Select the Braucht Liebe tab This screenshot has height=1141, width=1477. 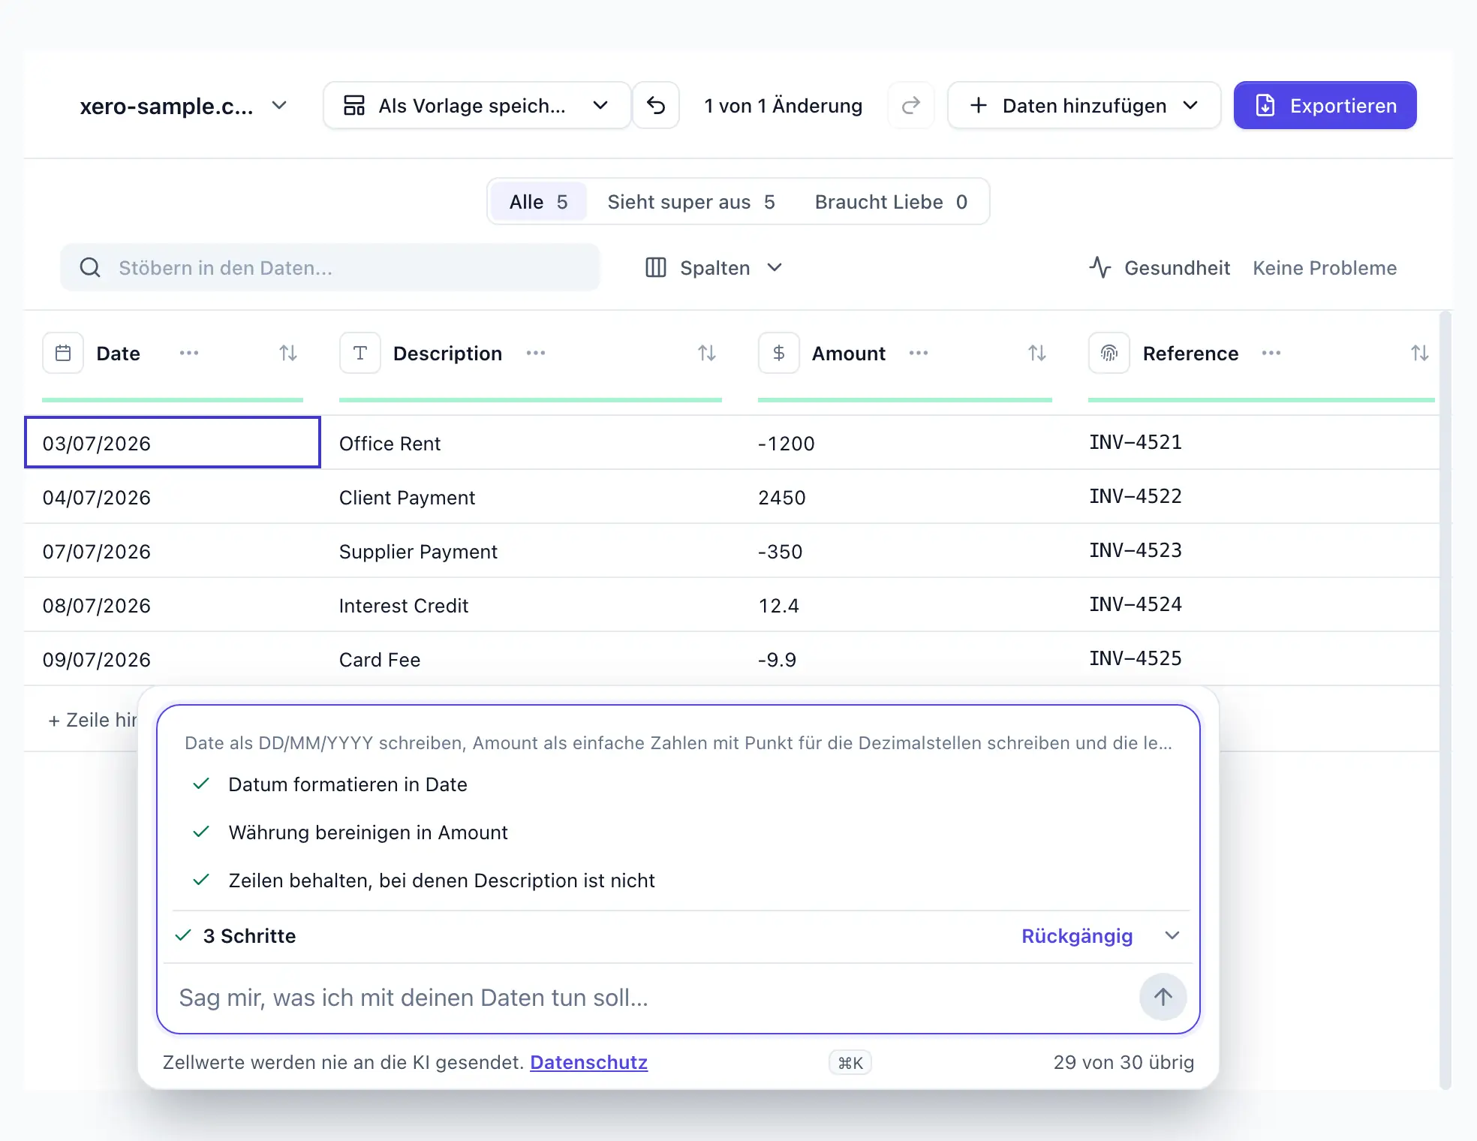point(891,202)
